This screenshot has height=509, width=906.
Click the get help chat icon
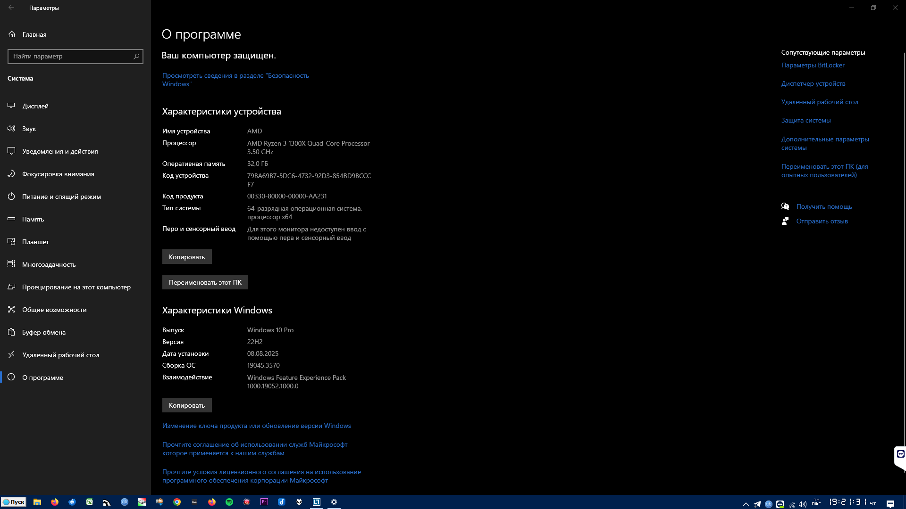pyautogui.click(x=785, y=206)
